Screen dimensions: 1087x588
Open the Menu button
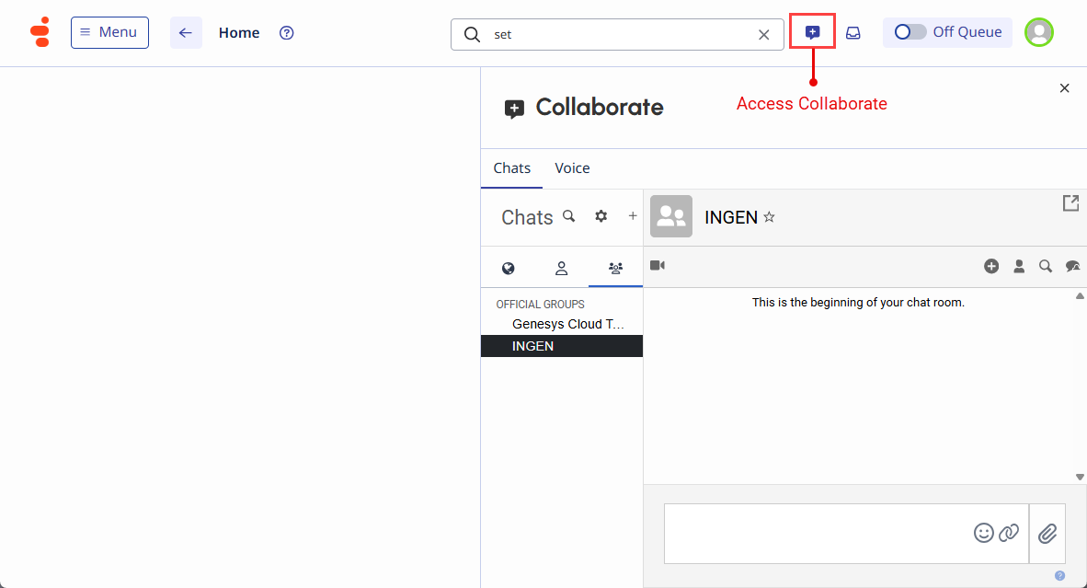(x=109, y=32)
